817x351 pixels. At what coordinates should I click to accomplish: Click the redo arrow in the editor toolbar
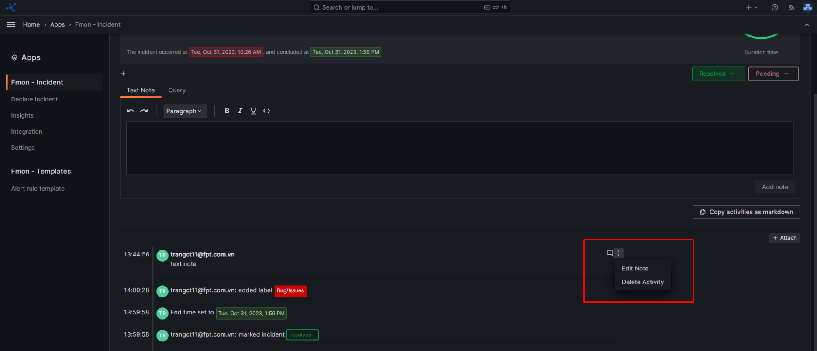144,111
